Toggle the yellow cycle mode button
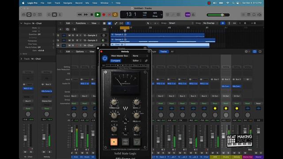Image resolution: width=283 pixels, height=159 pixels. 115,15
